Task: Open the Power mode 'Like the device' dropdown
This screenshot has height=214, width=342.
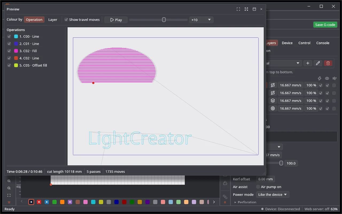Action: pos(273,194)
